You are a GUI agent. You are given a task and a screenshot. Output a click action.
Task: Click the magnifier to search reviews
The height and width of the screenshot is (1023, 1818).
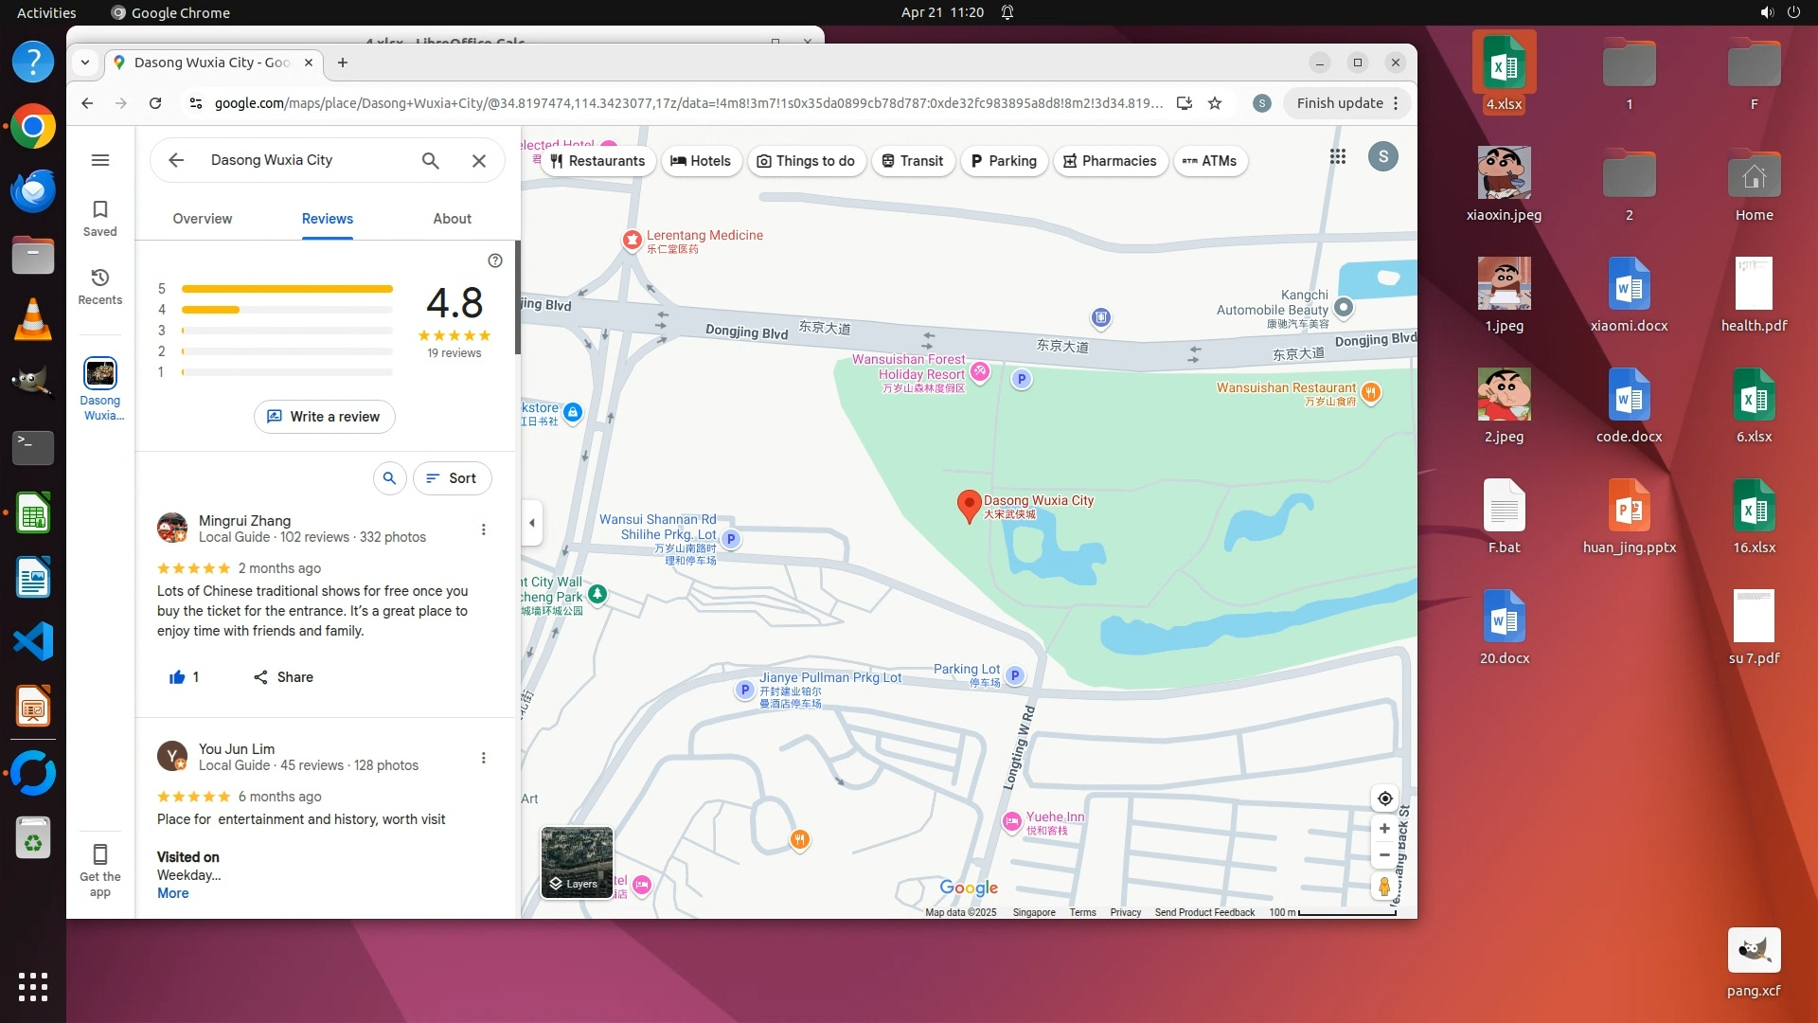coord(389,478)
